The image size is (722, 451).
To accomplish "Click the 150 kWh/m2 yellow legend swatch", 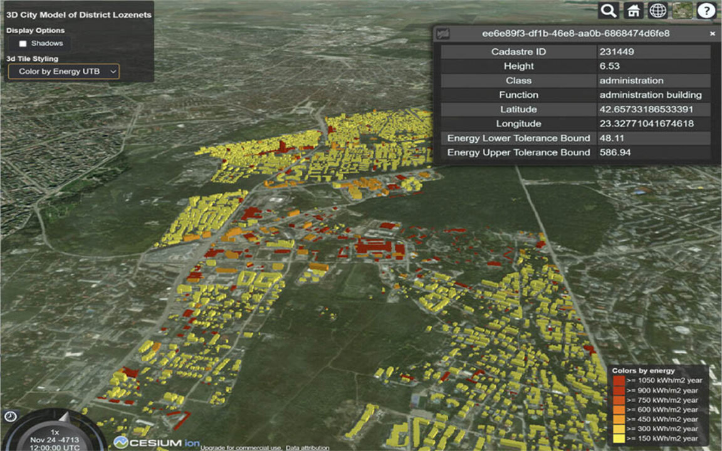I will coord(619,438).
